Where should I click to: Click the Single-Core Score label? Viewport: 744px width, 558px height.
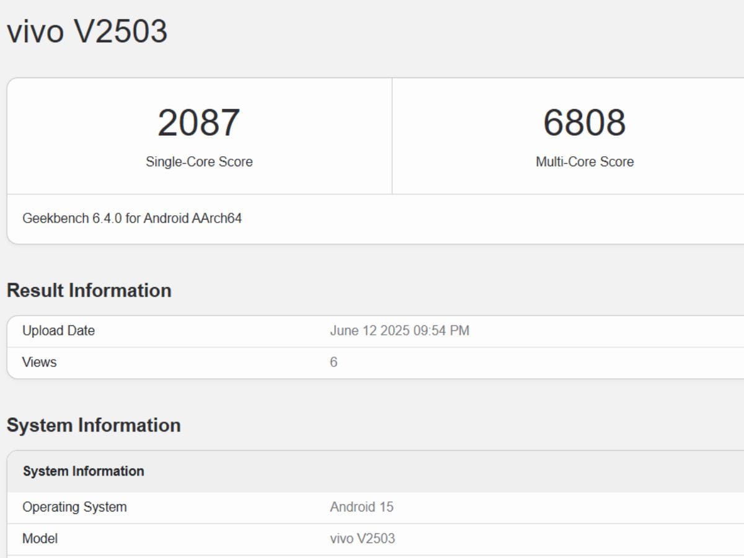coord(199,162)
